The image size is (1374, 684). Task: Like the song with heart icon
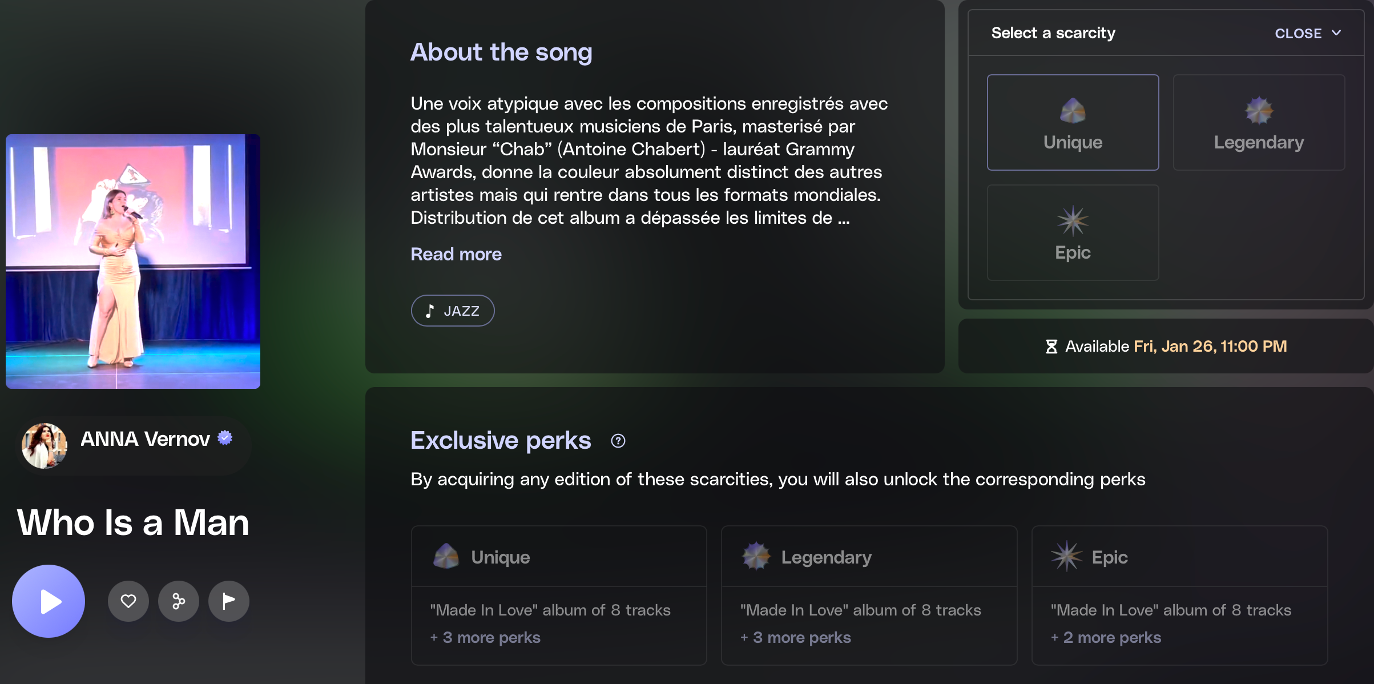pos(128,601)
